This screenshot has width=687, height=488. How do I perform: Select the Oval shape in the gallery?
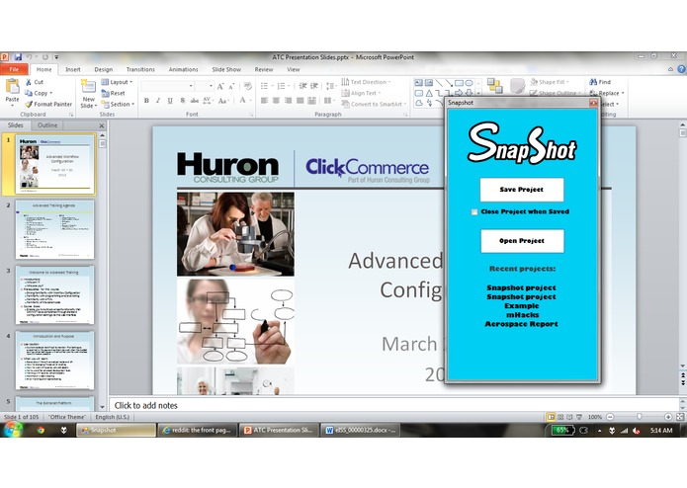pyautogui.click(x=469, y=83)
